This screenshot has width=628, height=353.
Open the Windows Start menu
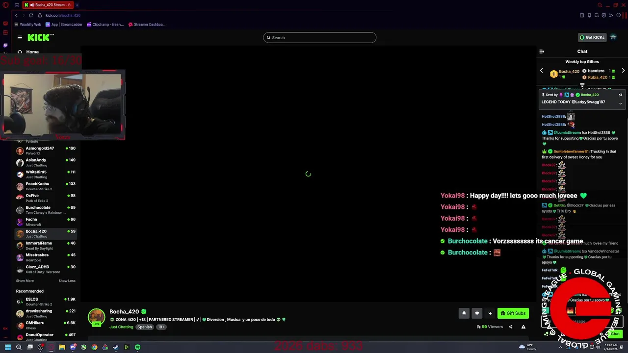[x=8, y=347]
